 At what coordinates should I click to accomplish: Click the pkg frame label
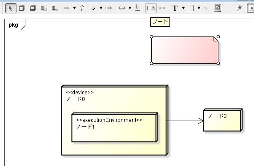click(x=13, y=25)
